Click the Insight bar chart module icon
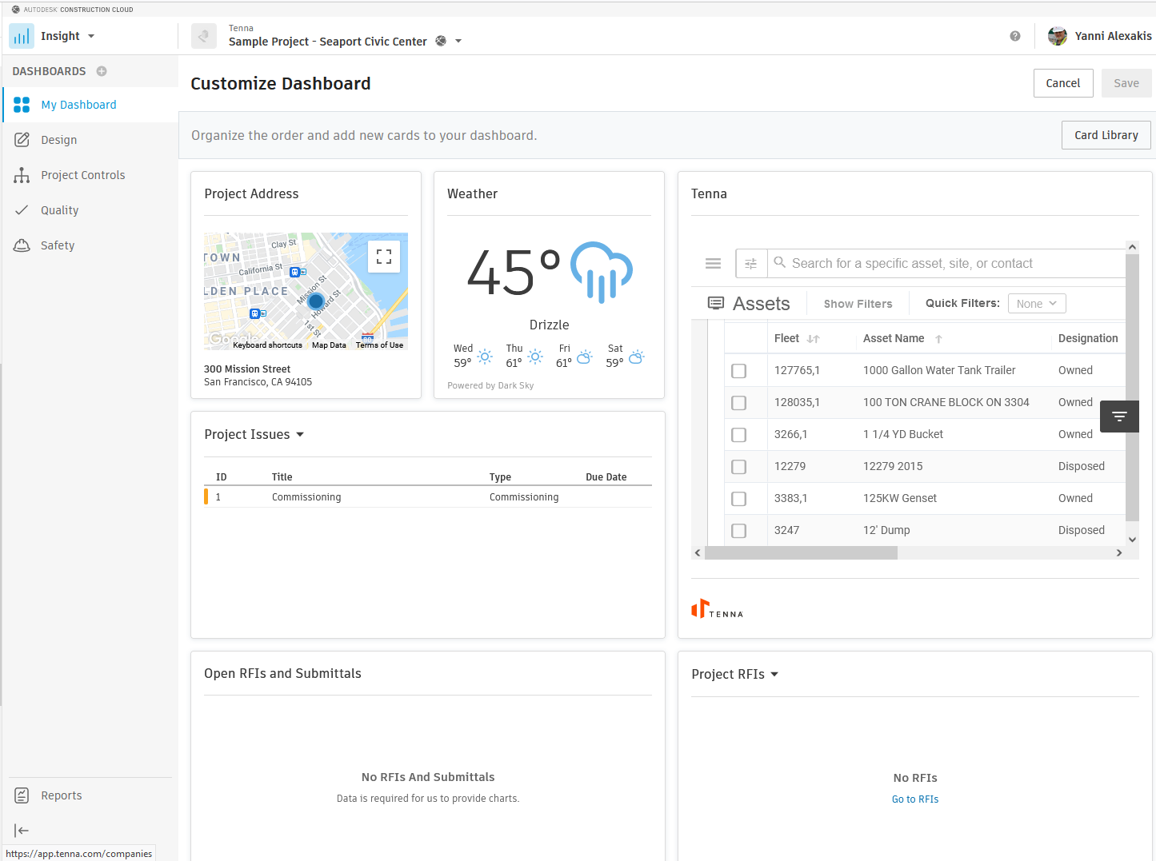The height and width of the screenshot is (861, 1156). pyautogui.click(x=22, y=36)
